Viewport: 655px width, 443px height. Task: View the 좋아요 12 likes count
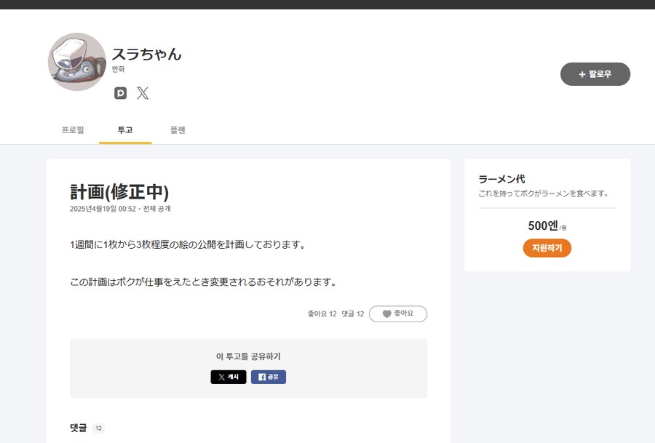pyautogui.click(x=322, y=314)
